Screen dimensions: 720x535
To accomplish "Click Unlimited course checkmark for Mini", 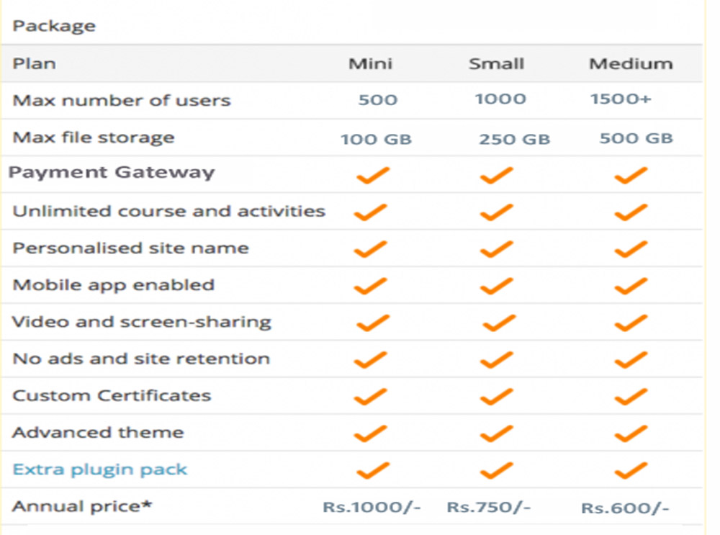I will coord(371,212).
